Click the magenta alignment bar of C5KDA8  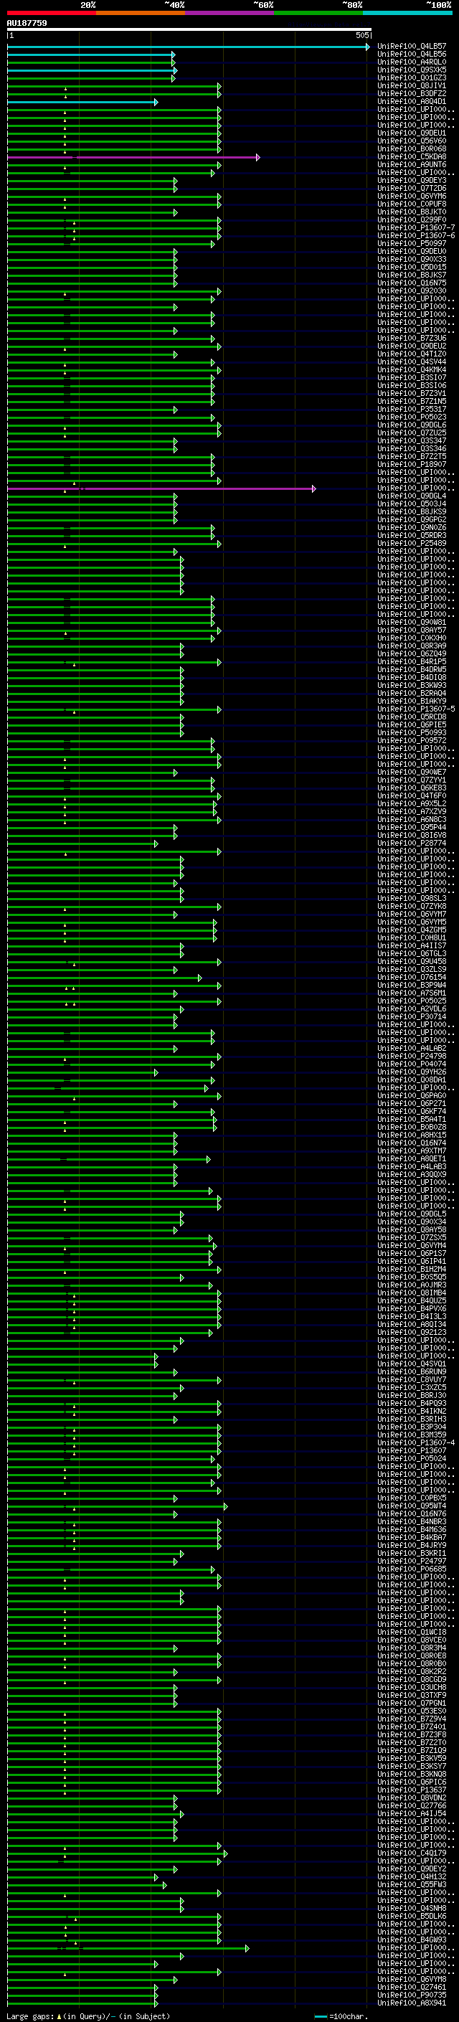pos(133,158)
